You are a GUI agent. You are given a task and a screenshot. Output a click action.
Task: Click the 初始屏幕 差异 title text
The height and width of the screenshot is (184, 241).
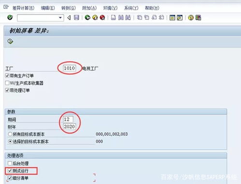pyautogui.click(x=29, y=31)
